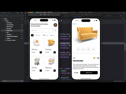The image size is (126, 94).
Task: Click Home icon on iPhone 14 Pro Max simulator
Action: [41, 15]
